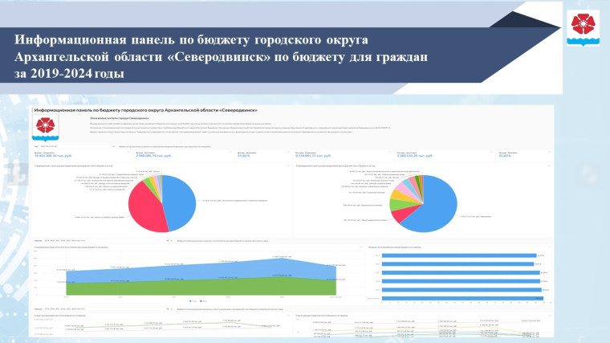Click the red slice of the income pie chart

pos(146,208)
